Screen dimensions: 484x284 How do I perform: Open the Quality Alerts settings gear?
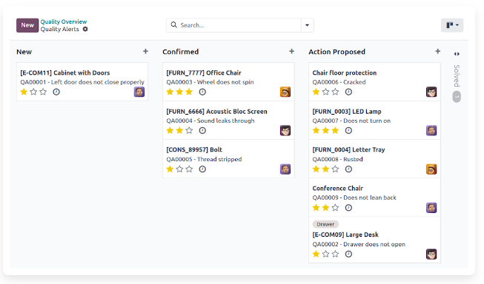pyautogui.click(x=85, y=30)
